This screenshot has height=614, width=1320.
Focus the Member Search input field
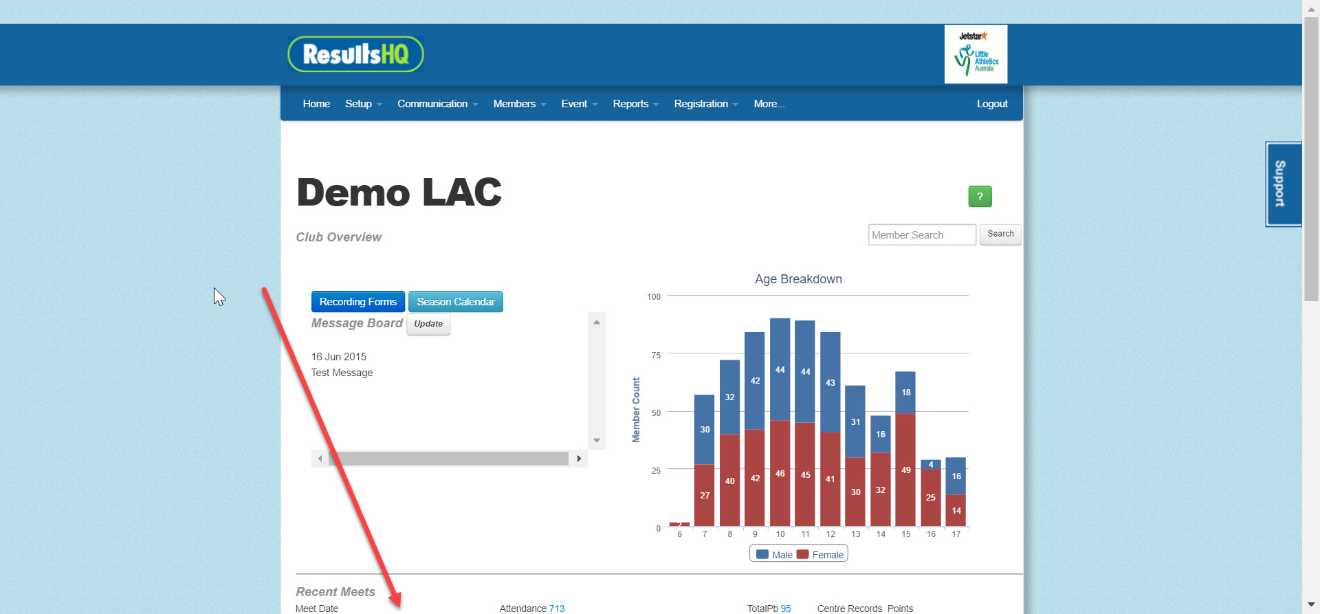[x=922, y=234]
